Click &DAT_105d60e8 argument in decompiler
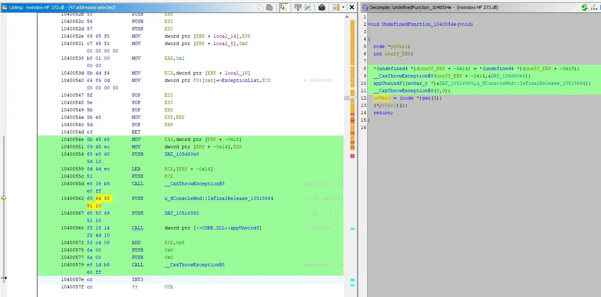 508,76
